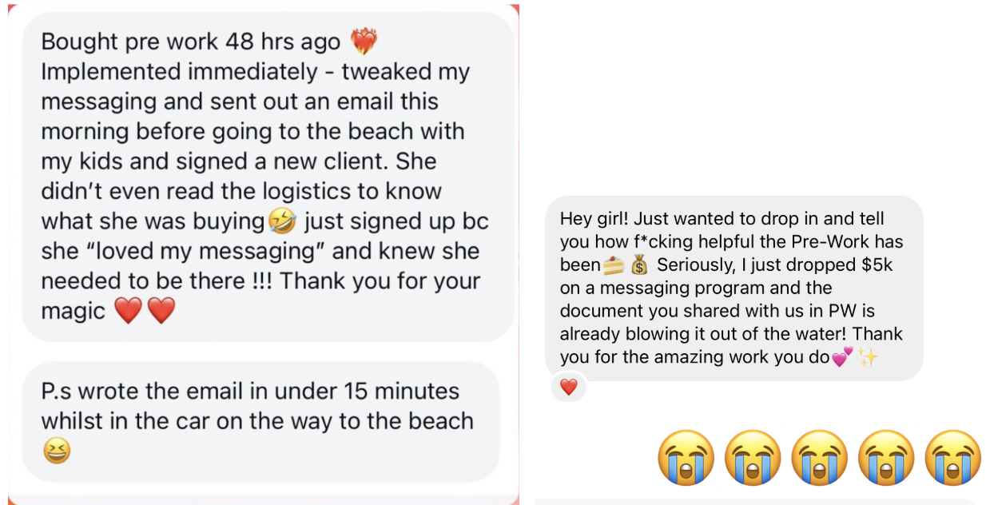Click the squinting laughing emoji under 'whilst'
Viewport: 986px width, 505px height.
pos(57,451)
